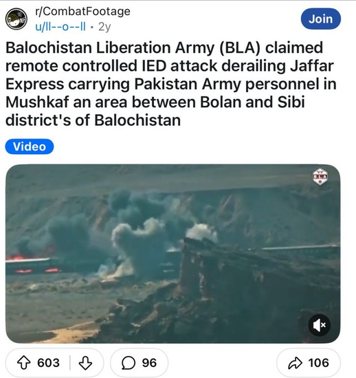Screen dimensions: 356x378
Task: Share the post using the arrow icon
Action: pos(296,363)
